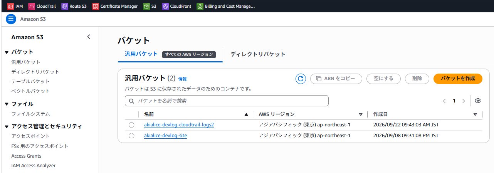Switch to the 汎用バケット tab
Screen dimensions: 494x173
(x=141, y=54)
